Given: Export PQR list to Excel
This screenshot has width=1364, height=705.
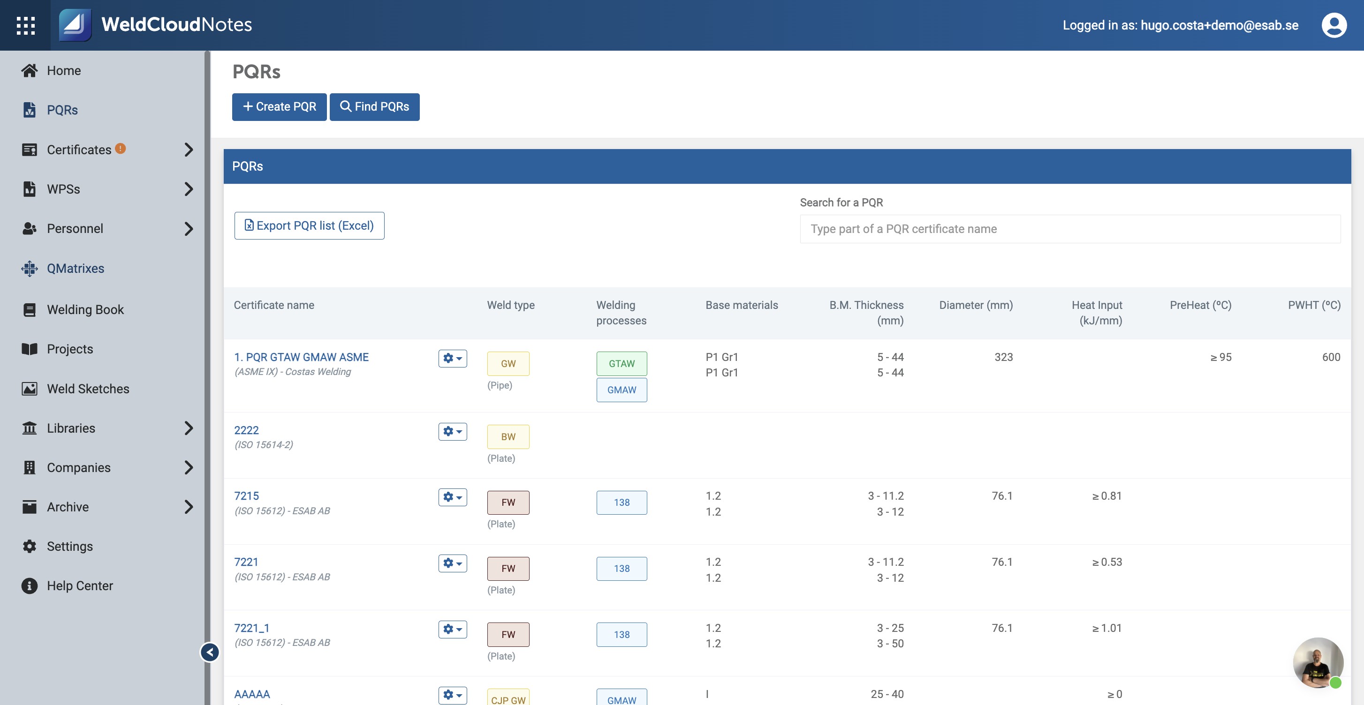Looking at the screenshot, I should [309, 225].
